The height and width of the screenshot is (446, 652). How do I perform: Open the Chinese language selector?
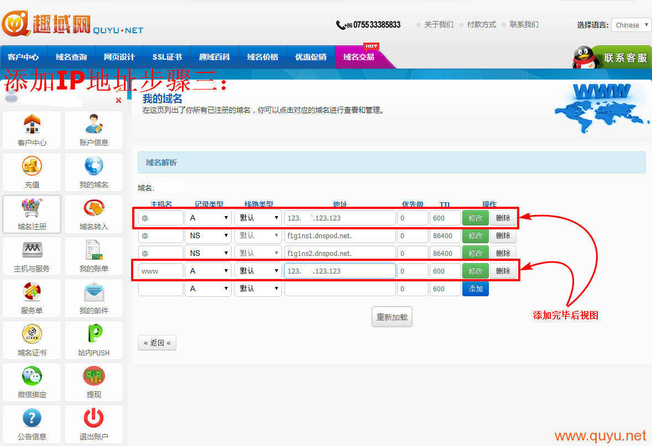pos(631,25)
